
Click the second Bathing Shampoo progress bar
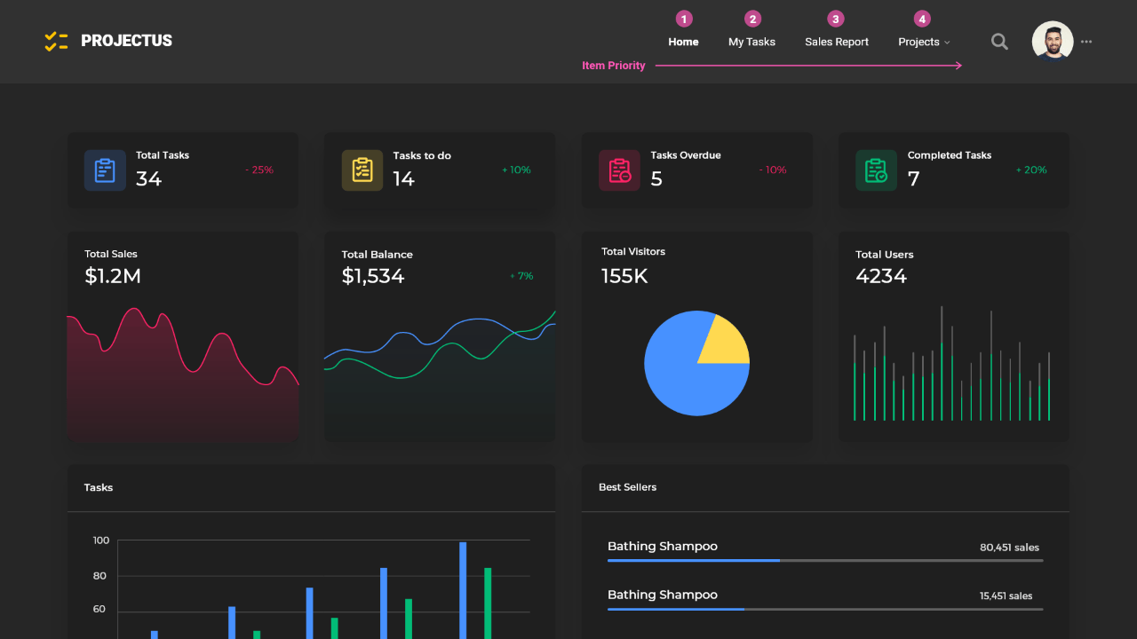click(825, 609)
